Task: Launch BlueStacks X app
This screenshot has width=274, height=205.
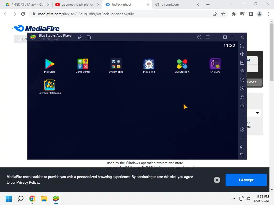Action: [182, 66]
